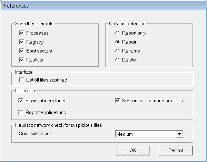Disable Boot sectors scanning
The image size is (207, 162).
coord(22,51)
